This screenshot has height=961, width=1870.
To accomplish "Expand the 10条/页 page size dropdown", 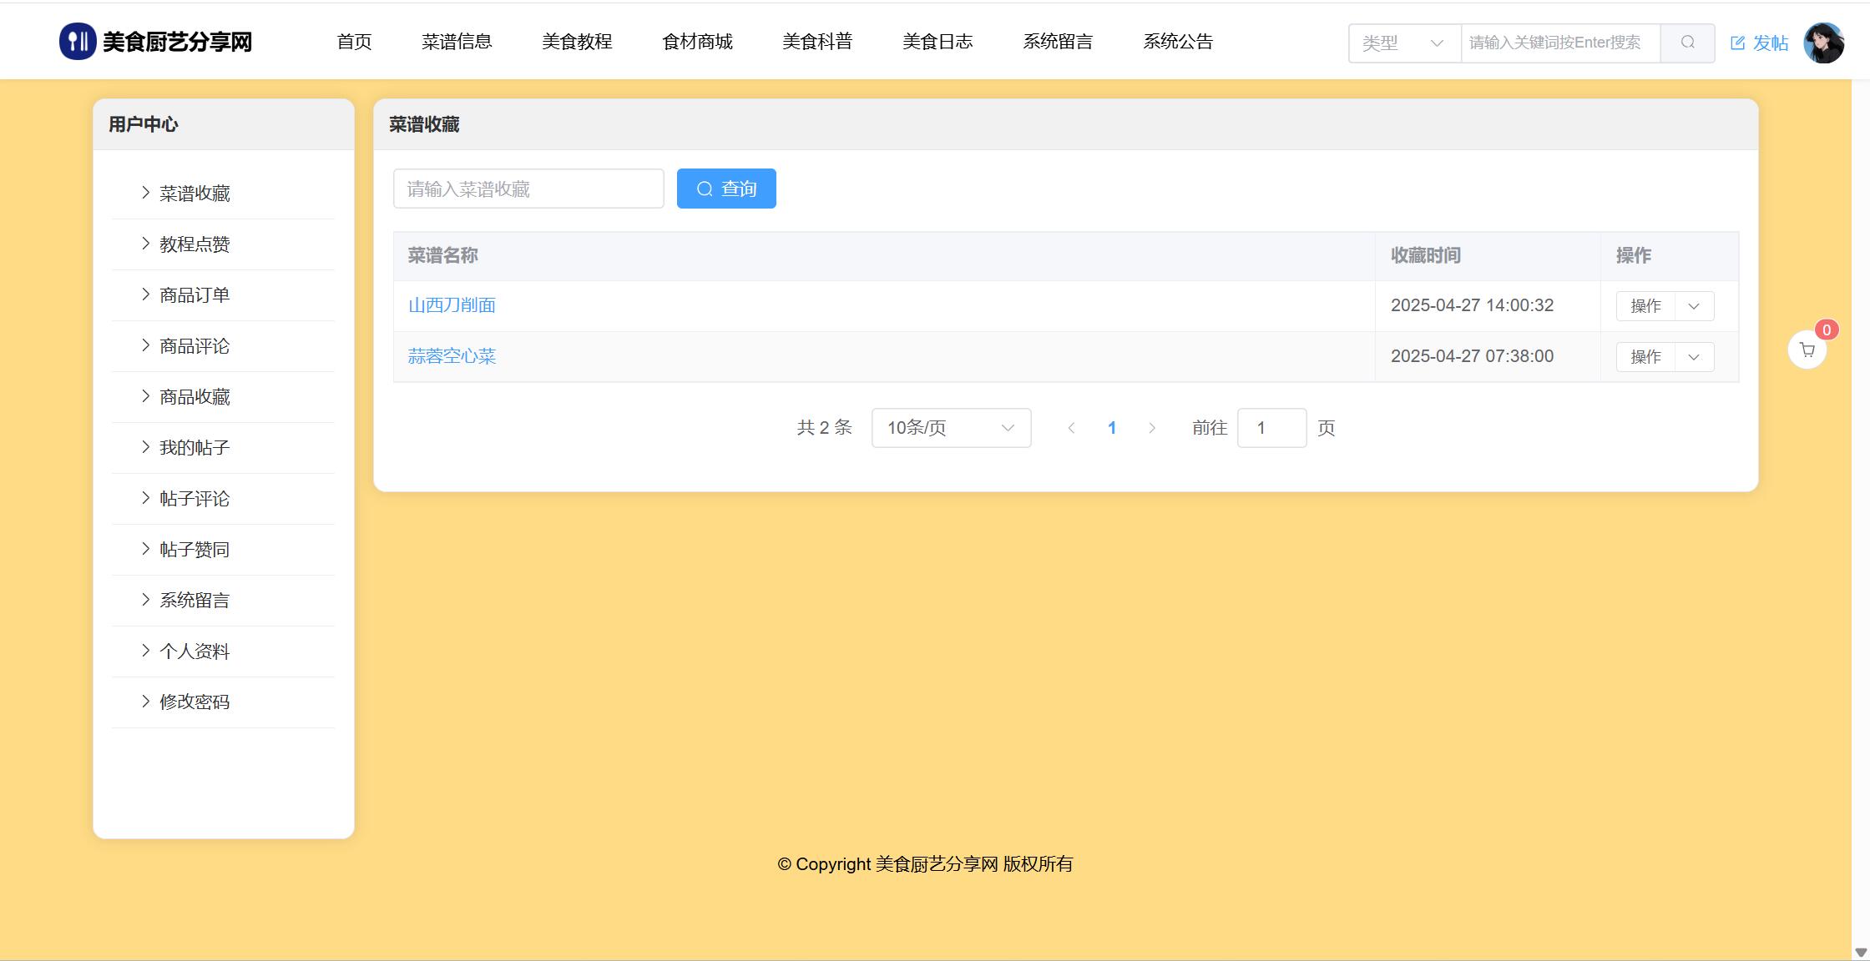I will (x=951, y=428).
